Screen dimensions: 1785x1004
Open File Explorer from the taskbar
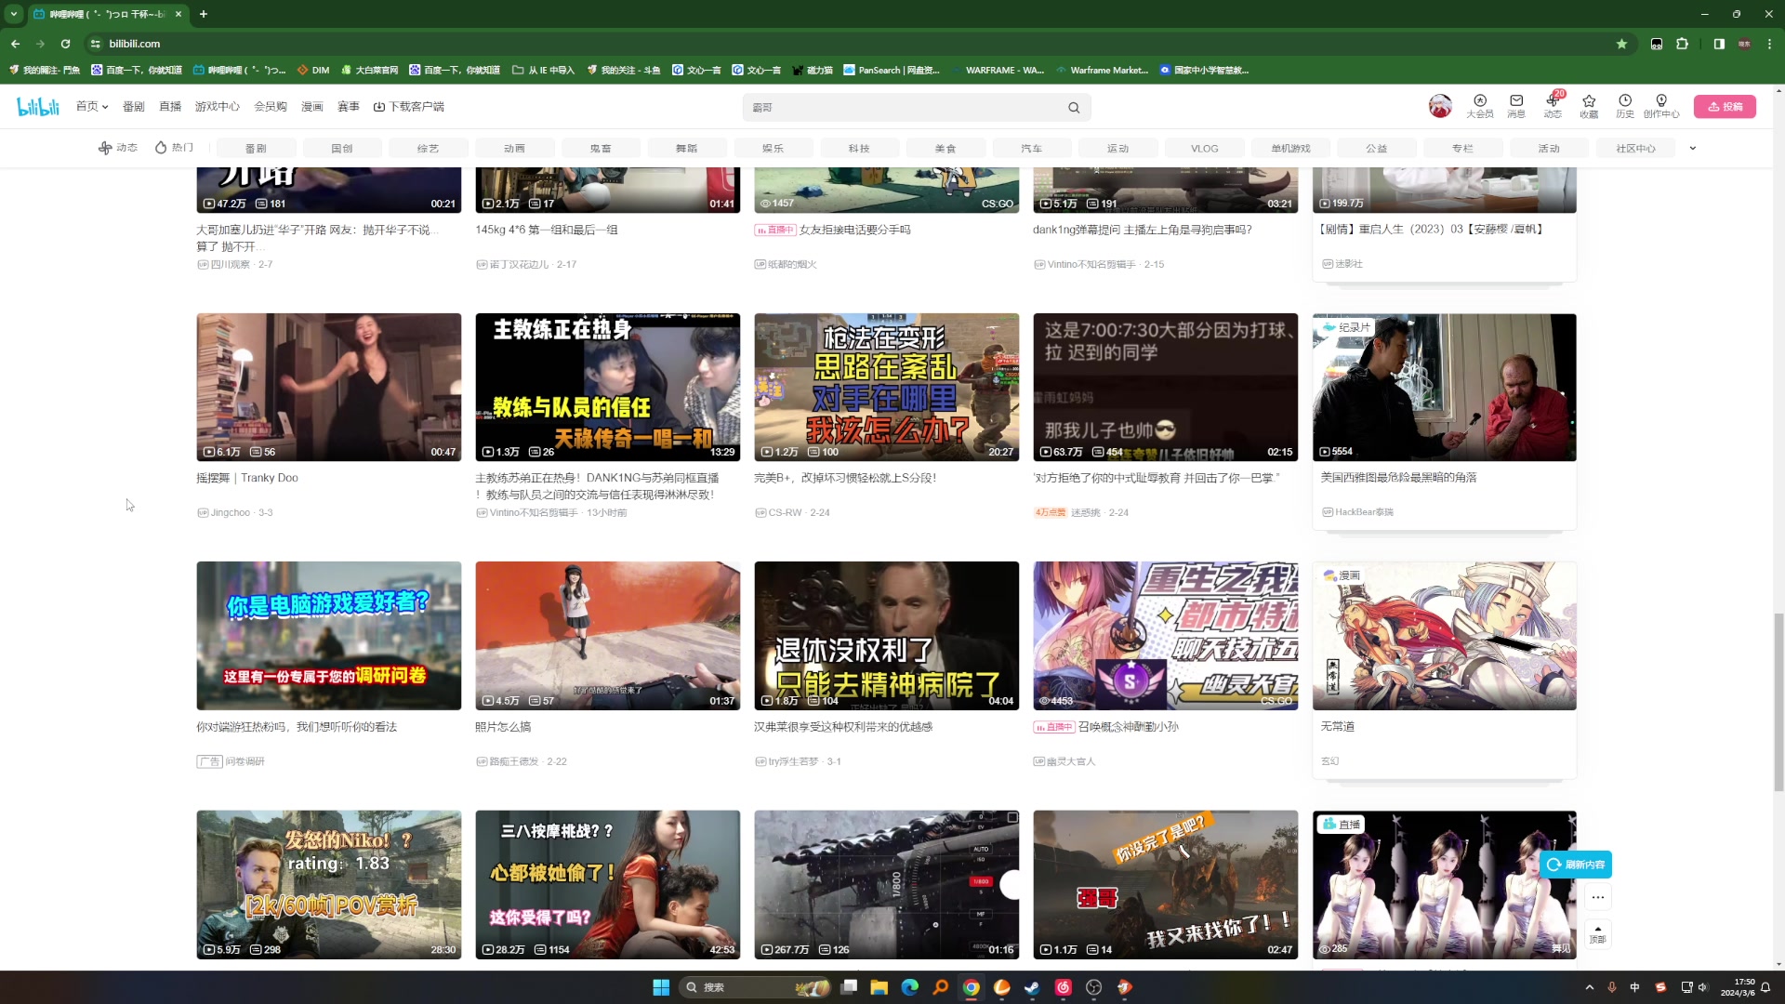pyautogui.click(x=879, y=987)
